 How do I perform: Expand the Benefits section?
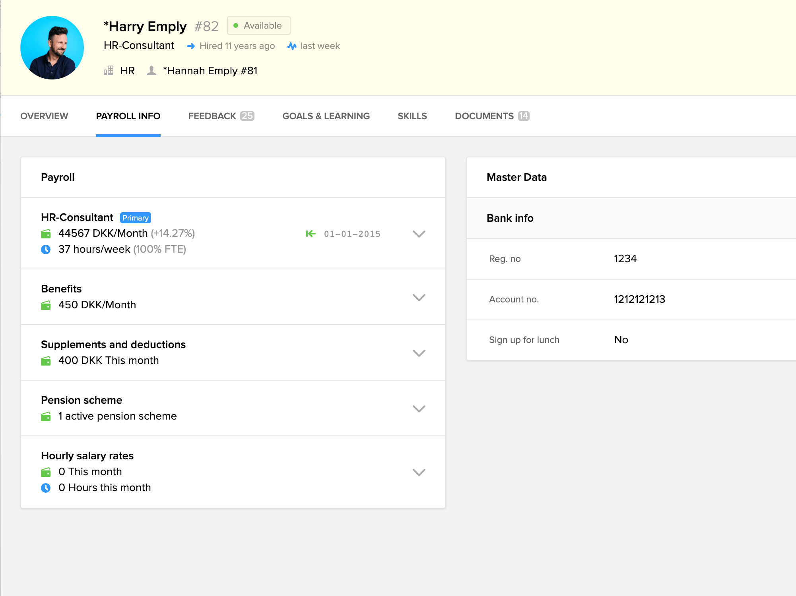pos(419,297)
